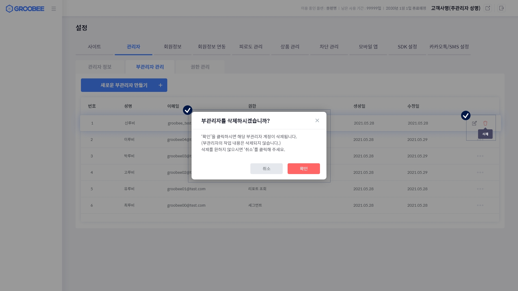The width and height of the screenshot is (518, 291).
Task: Toggle the hamburger sidebar menu icon
Action: click(54, 9)
